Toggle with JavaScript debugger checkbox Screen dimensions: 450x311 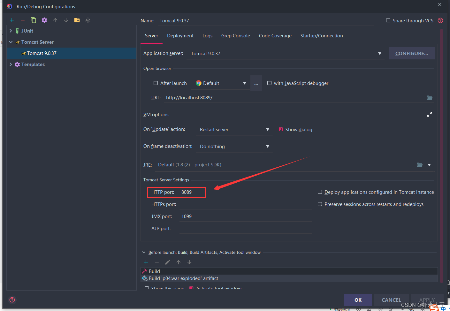pos(269,83)
